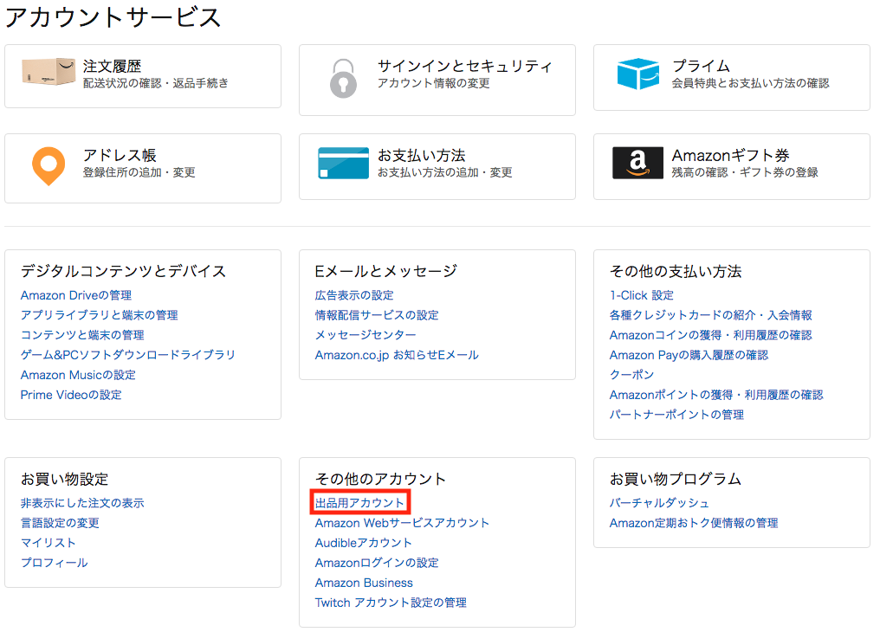Open Amazon Musicの設定 link
This screenshot has width=880, height=632.
point(78,375)
